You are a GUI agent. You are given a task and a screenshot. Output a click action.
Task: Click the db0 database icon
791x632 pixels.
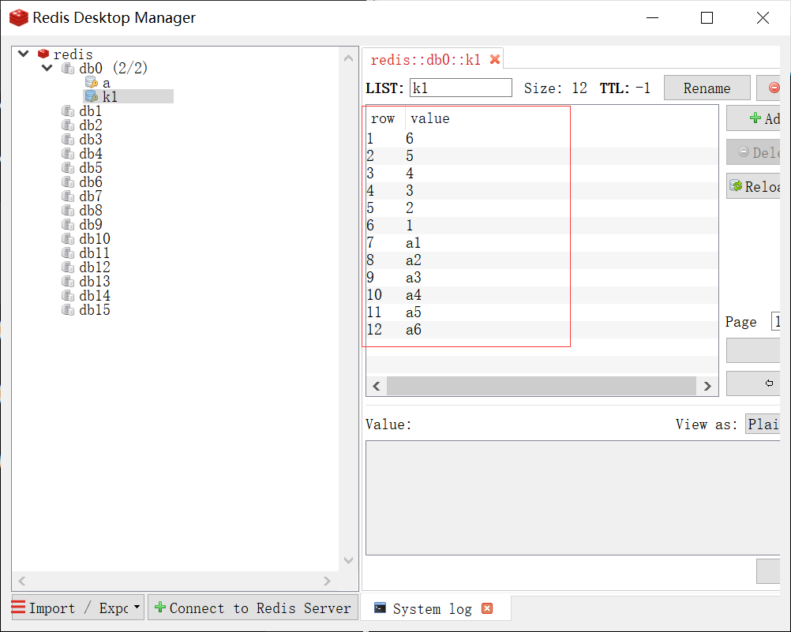point(68,68)
